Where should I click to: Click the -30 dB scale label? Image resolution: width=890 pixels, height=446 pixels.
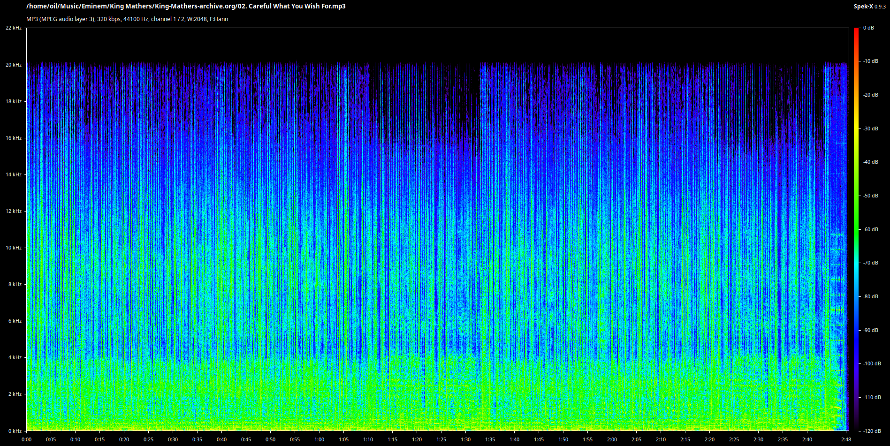[871, 129]
